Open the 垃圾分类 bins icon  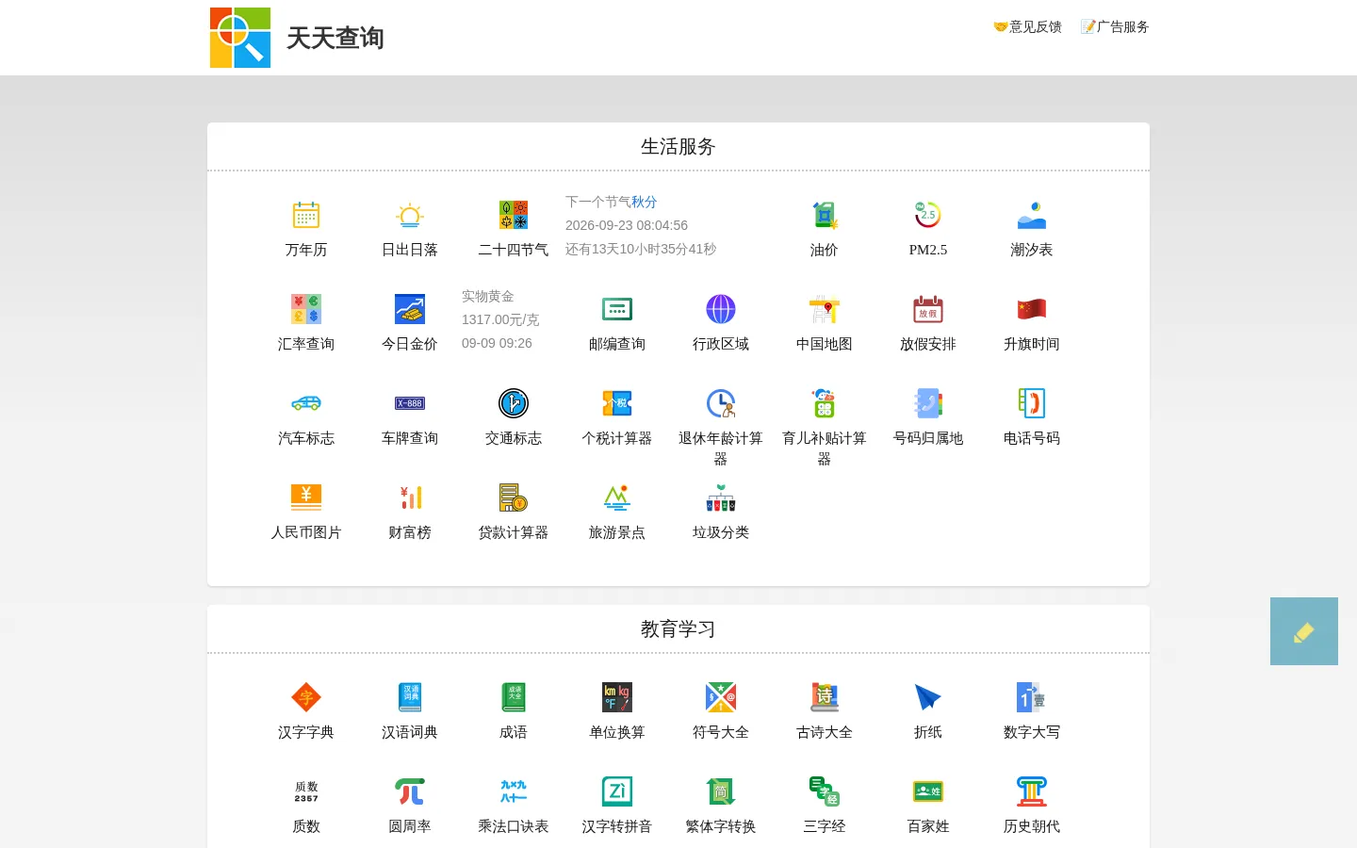(721, 497)
